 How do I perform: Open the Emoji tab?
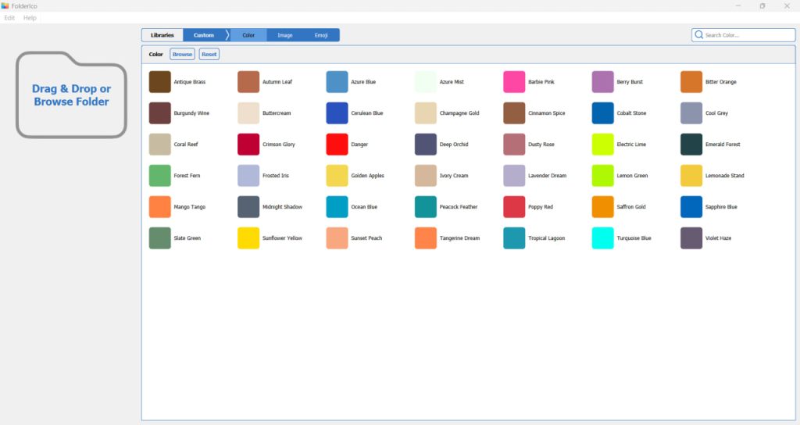coord(322,35)
